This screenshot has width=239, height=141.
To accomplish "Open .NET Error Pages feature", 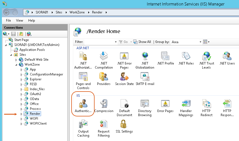I will click(124, 60).
